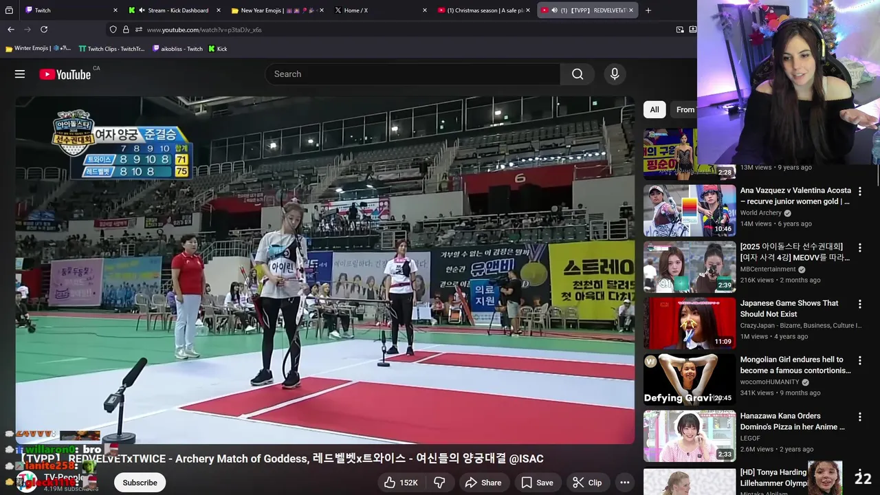Go to the YouTube home logo
The height and width of the screenshot is (495, 880).
click(65, 74)
